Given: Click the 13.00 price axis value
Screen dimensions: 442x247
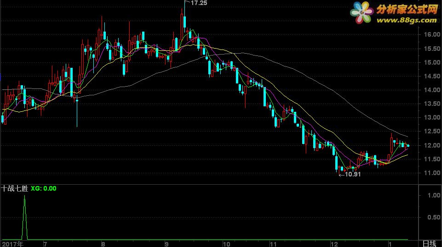Looking at the screenshot, I should 432,117.
